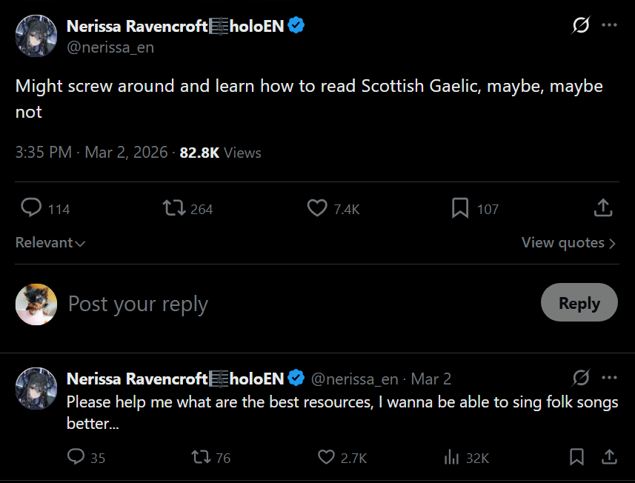The width and height of the screenshot is (635, 483).
Task: Like the follow-up reply with 2.7K likes
Action: pyautogui.click(x=342, y=458)
